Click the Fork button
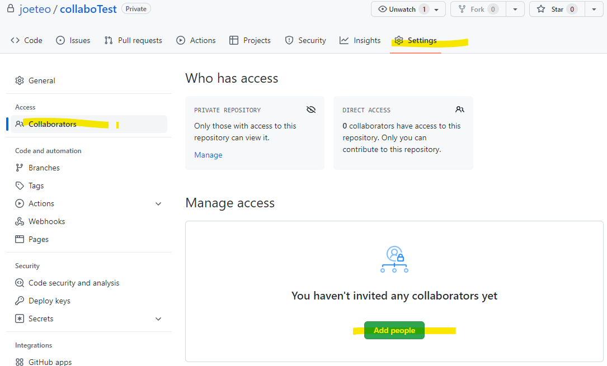Image resolution: width=607 pixels, height=366 pixels. (478, 9)
